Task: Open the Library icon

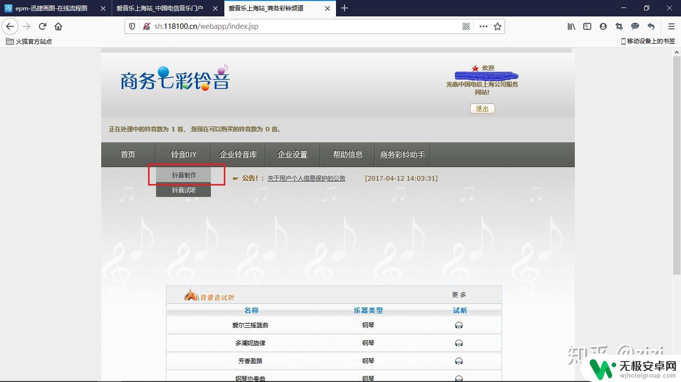Action: pos(571,26)
